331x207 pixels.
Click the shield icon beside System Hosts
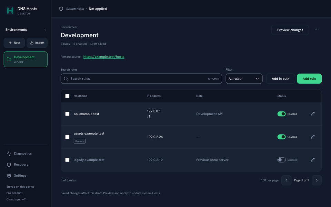click(x=61, y=9)
